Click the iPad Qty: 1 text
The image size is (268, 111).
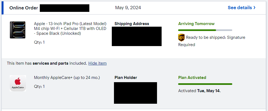(x=39, y=42)
